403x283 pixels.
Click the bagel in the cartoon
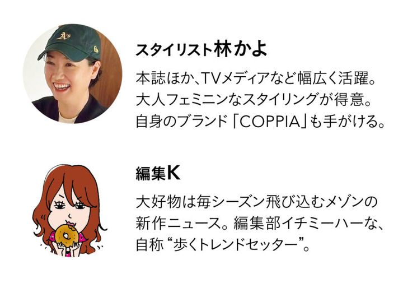(66, 235)
